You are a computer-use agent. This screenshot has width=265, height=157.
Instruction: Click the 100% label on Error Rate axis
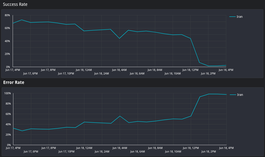(7, 93)
